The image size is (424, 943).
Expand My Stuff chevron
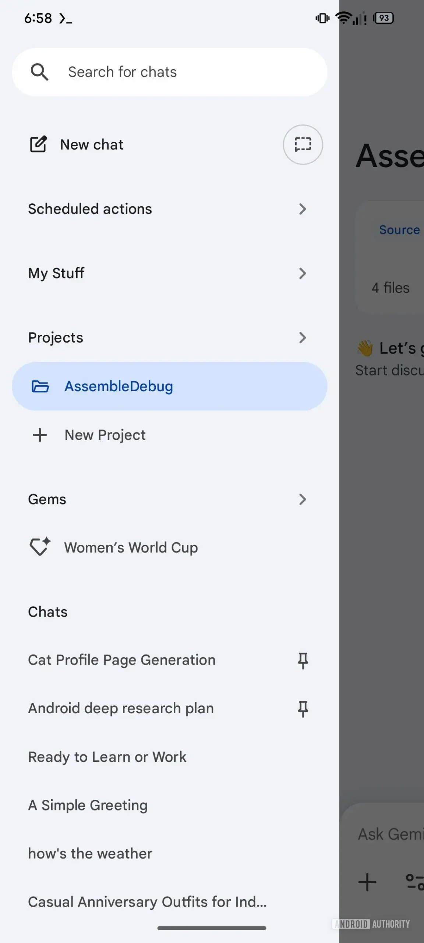coord(302,273)
